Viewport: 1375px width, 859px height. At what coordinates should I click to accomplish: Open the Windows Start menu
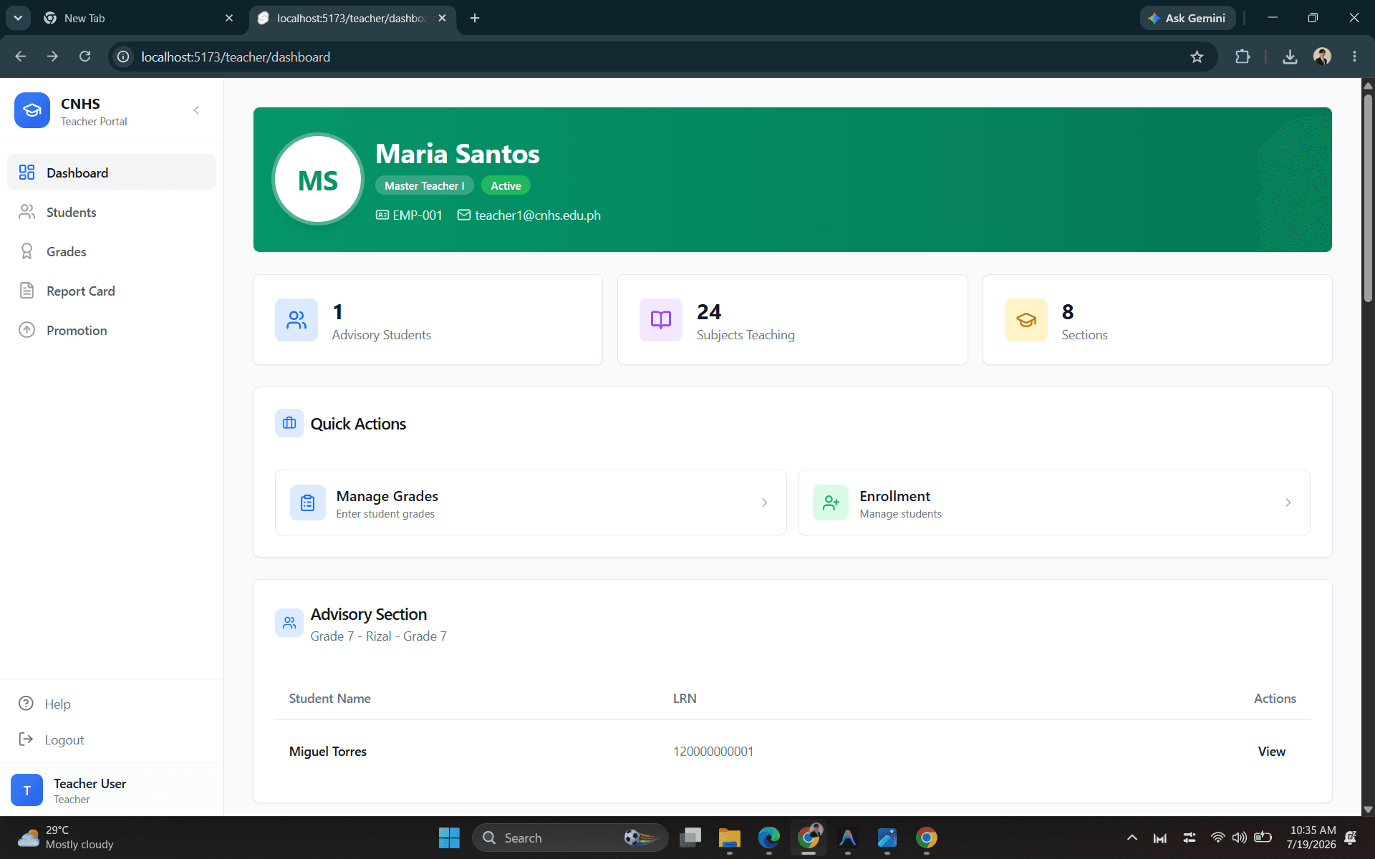click(449, 838)
